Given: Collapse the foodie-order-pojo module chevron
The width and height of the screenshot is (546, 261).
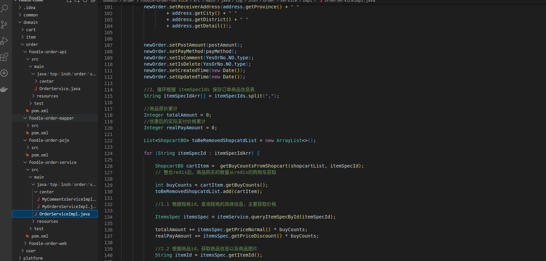Looking at the screenshot, I should pos(25,140).
